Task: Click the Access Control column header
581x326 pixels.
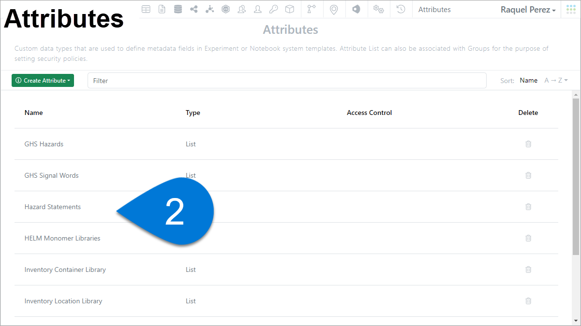Action: (370, 113)
